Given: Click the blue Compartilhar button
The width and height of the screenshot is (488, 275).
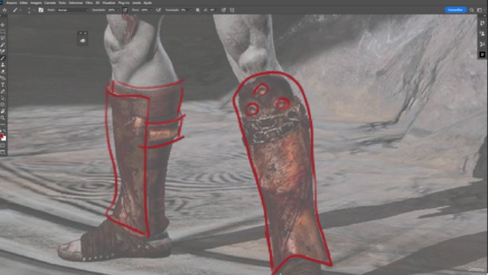Looking at the screenshot, I should tap(456, 10).
